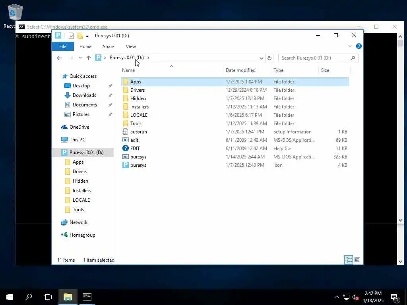Open Task View icon on taskbar

tap(48, 297)
